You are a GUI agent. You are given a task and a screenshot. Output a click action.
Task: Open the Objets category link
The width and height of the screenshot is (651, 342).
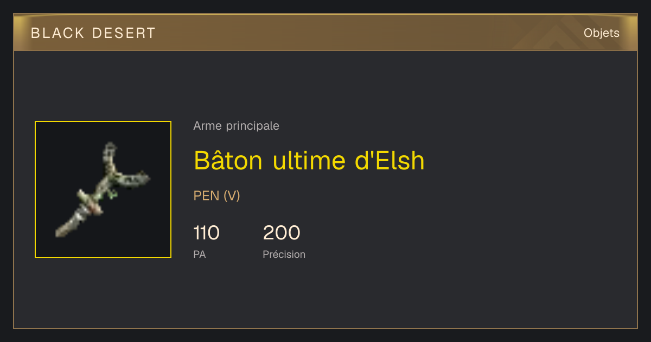pos(602,33)
